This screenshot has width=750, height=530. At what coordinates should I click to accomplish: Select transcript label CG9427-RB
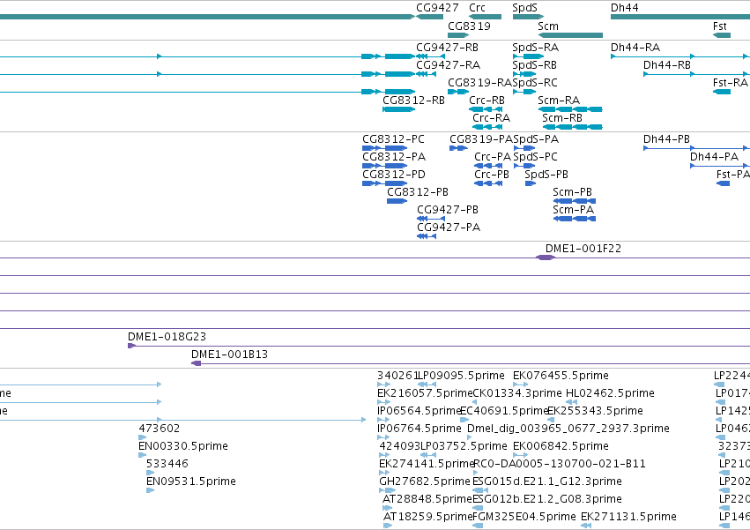click(x=447, y=48)
